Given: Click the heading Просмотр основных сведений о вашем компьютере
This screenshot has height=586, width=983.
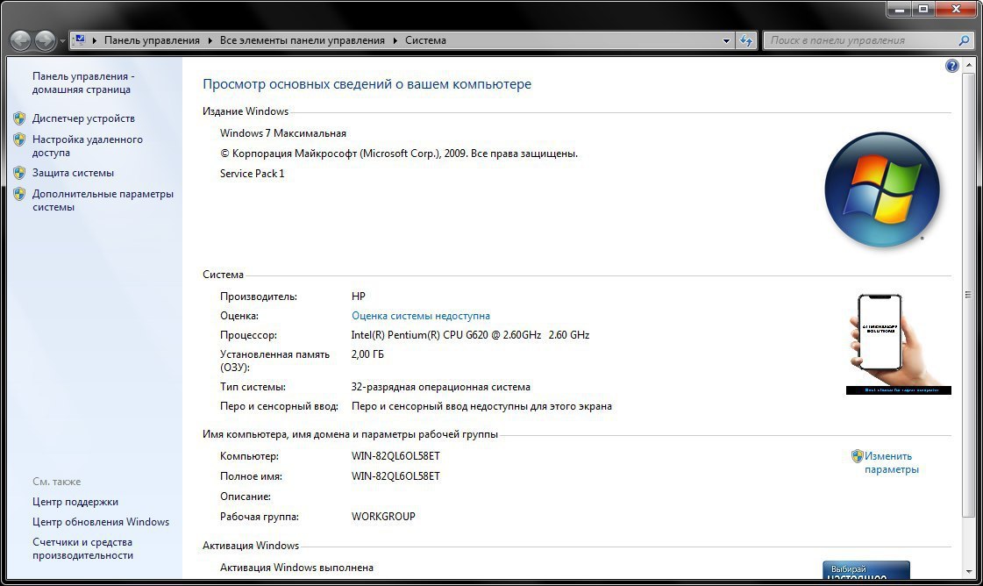Looking at the screenshot, I should [367, 85].
